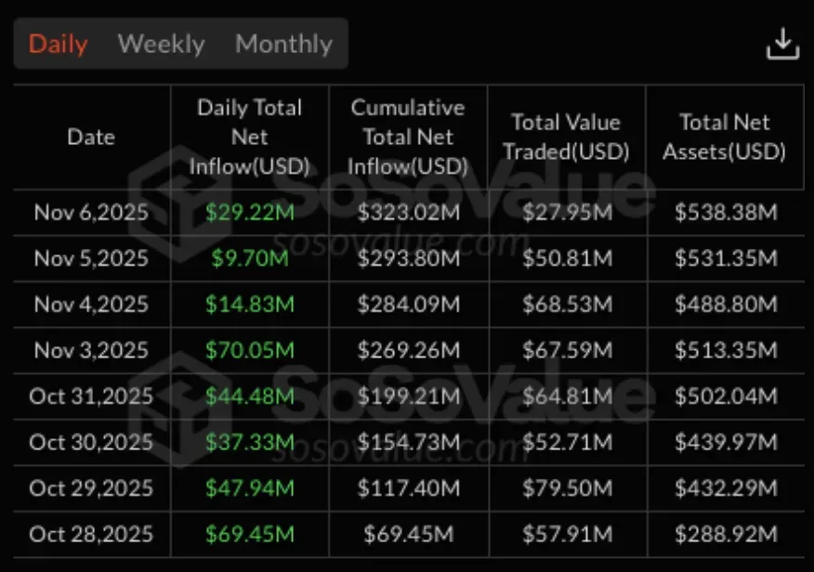Select the Oct 28, 2025 date cell
This screenshot has width=814, height=572.
pos(91,535)
